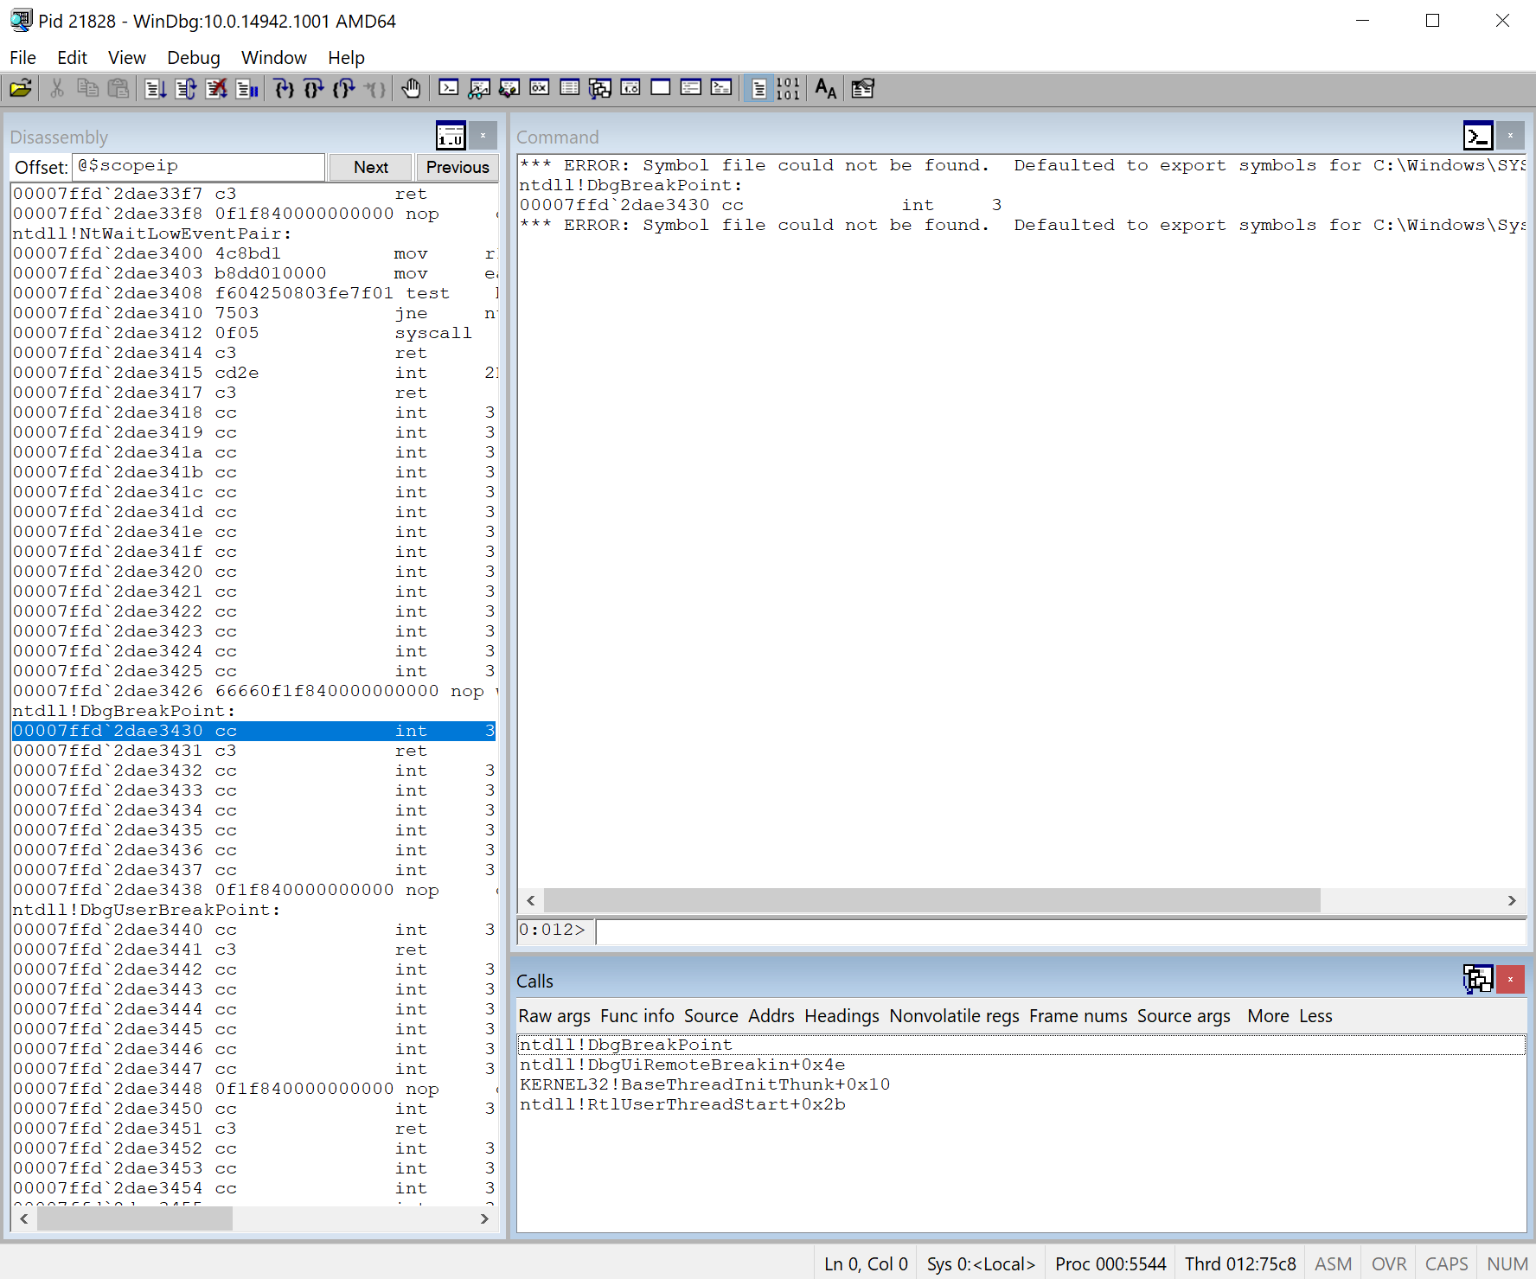Open the Call Stack window toolbar icon

coord(600,88)
